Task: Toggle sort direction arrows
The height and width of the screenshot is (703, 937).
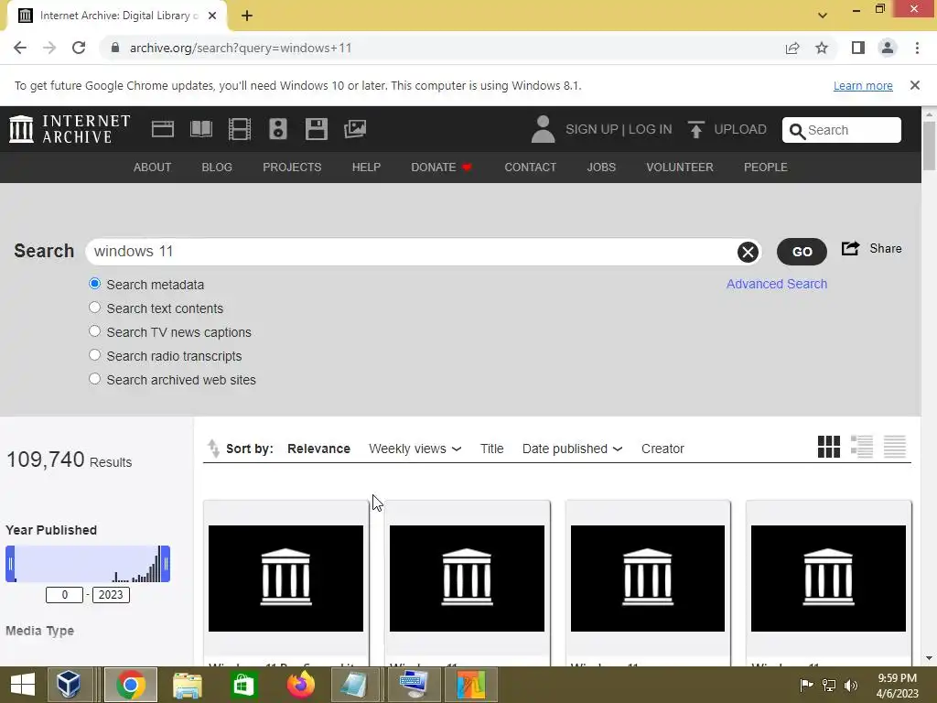Action: tap(213, 449)
